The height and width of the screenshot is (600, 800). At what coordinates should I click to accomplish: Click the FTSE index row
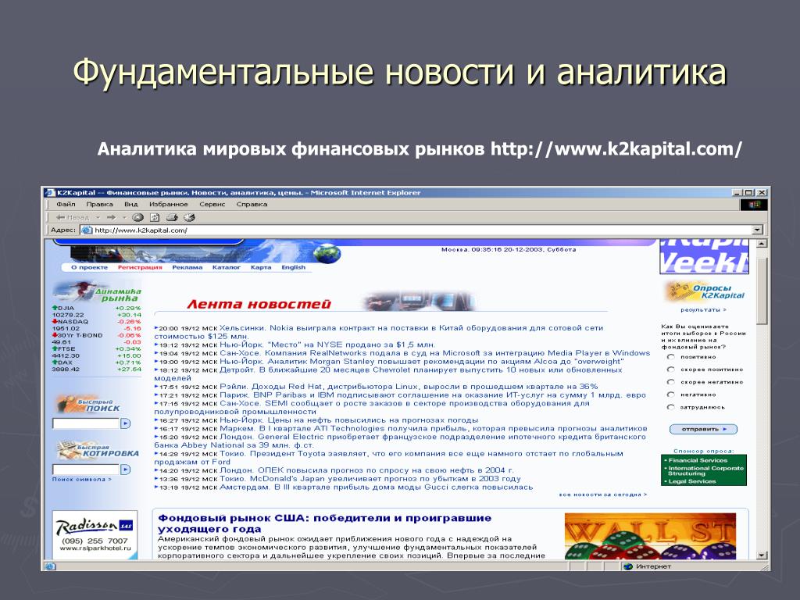(x=96, y=352)
